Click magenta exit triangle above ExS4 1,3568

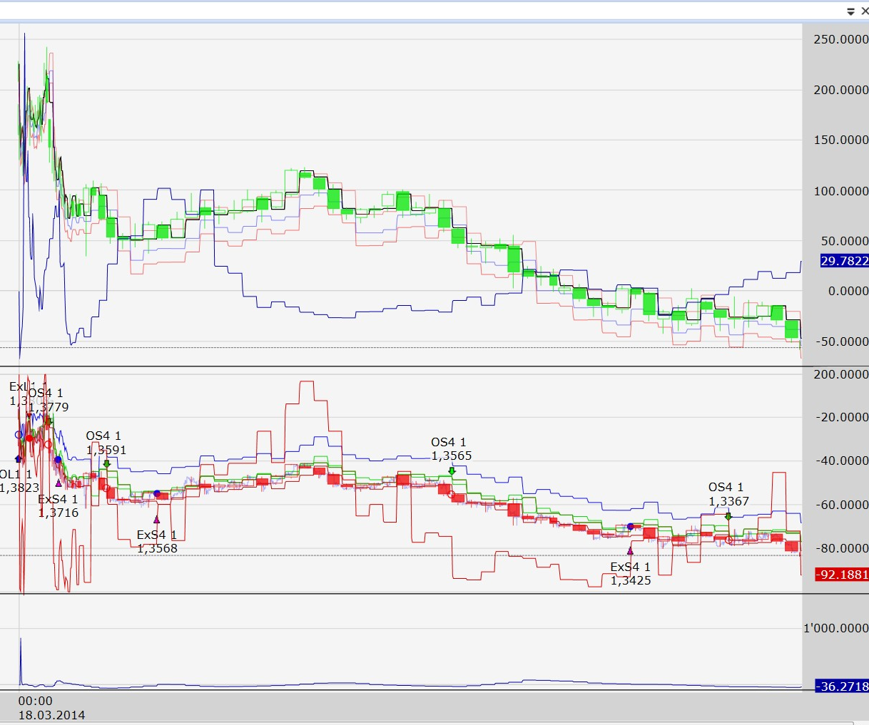(157, 519)
